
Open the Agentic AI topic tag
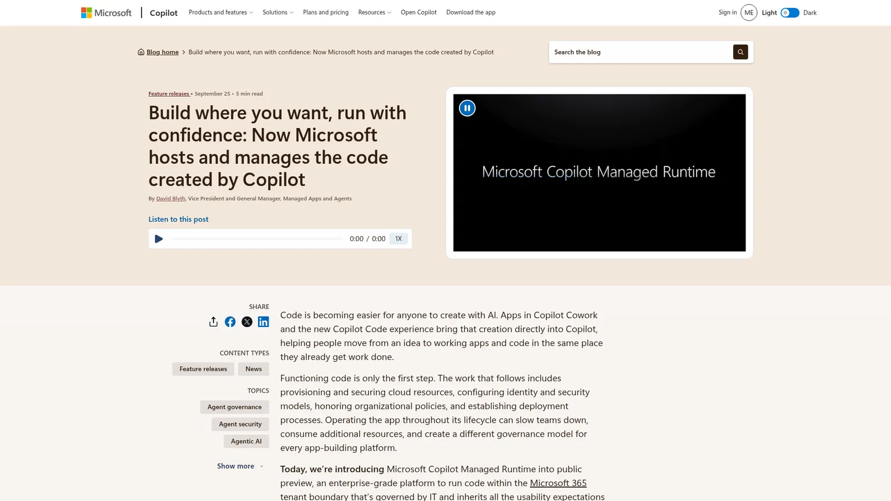pyautogui.click(x=246, y=442)
